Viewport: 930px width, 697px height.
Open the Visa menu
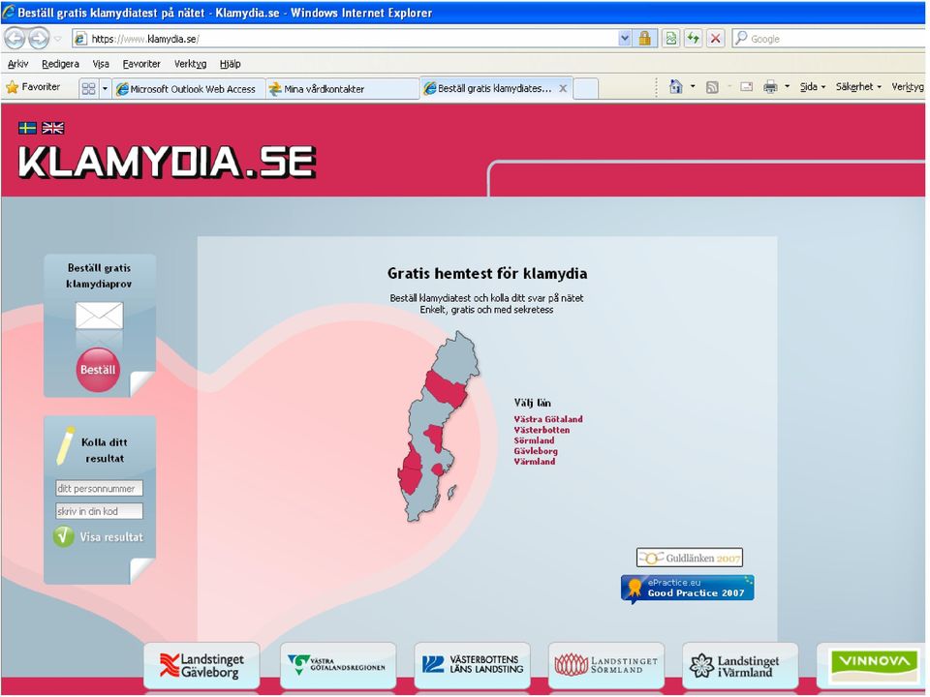coord(100,64)
